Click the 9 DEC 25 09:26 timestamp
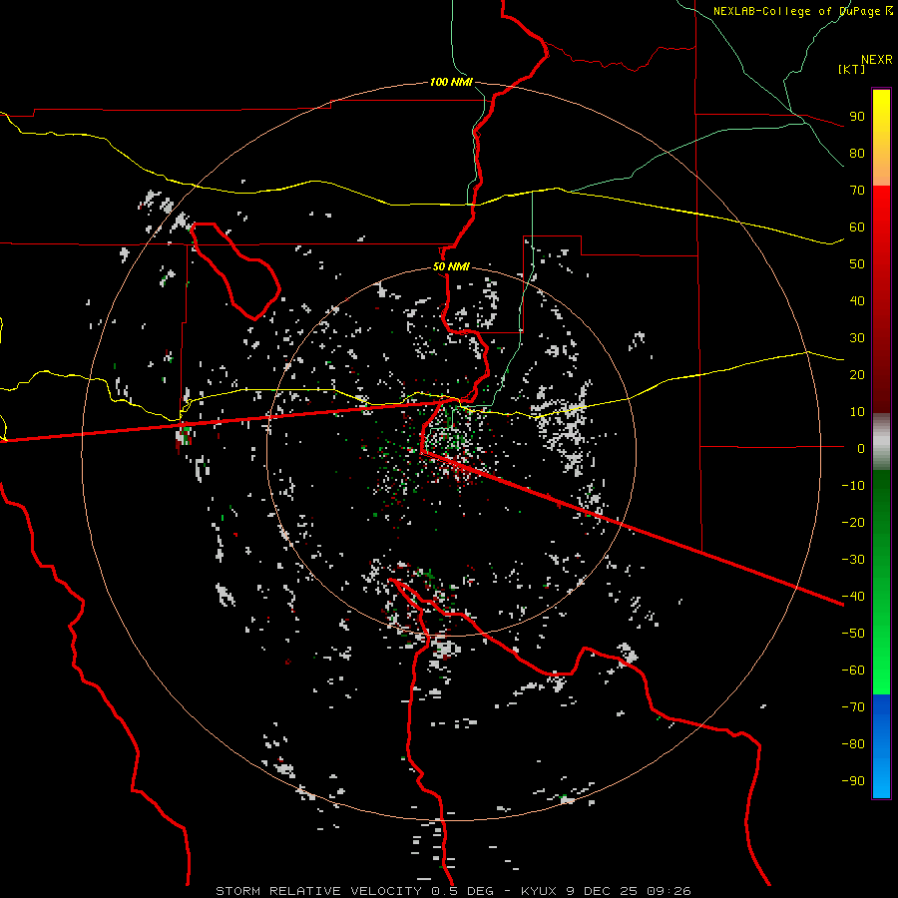 click(629, 891)
